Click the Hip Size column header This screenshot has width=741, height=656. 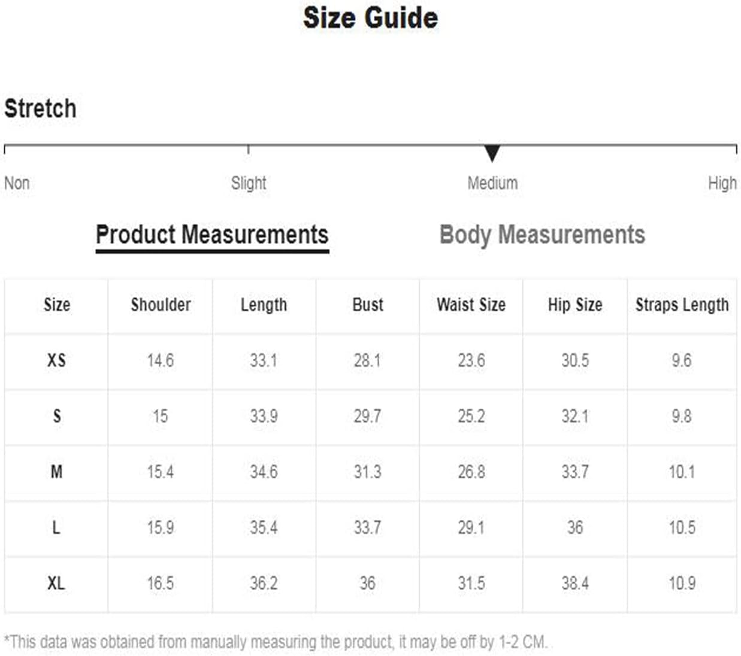coord(575,305)
